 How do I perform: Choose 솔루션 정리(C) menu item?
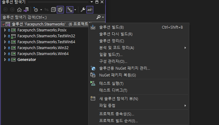pos(139,41)
